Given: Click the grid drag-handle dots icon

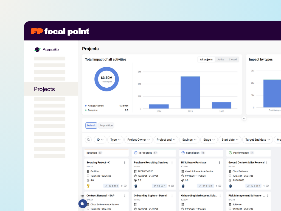Looking at the screenshot, I should point(82,196).
